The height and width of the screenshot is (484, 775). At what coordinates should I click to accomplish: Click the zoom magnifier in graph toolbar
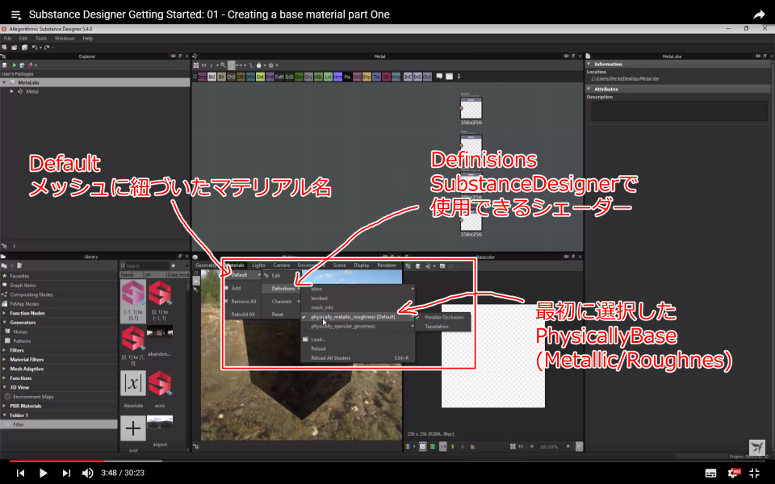pyautogui.click(x=224, y=65)
